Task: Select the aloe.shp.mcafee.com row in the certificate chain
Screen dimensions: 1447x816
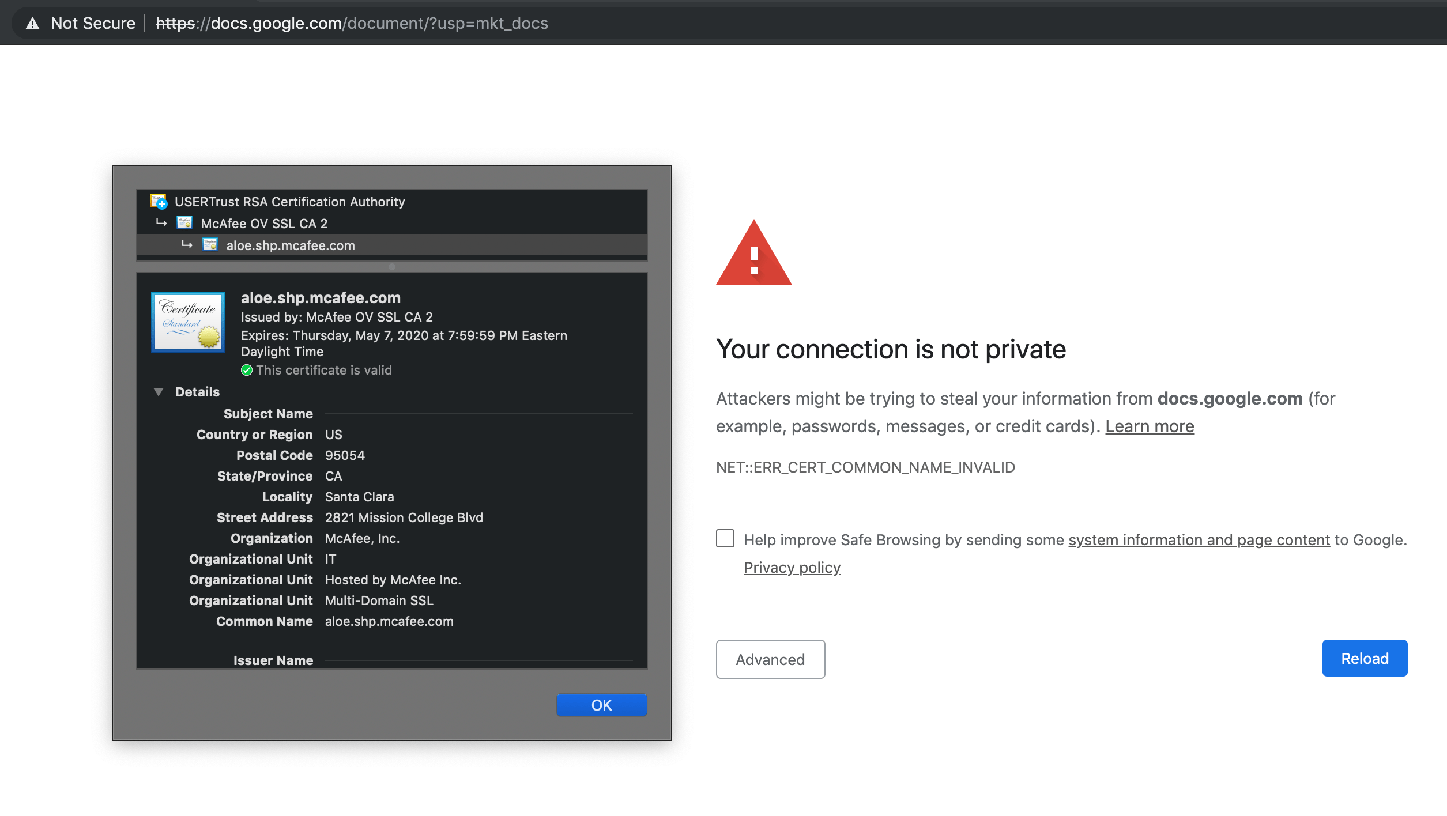Action: coord(291,245)
